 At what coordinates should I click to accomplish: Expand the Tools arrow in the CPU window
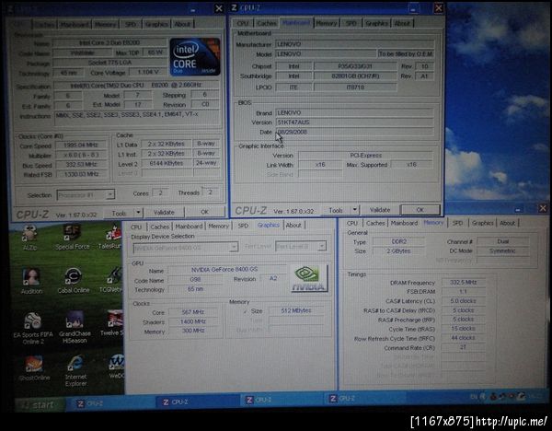138,213
